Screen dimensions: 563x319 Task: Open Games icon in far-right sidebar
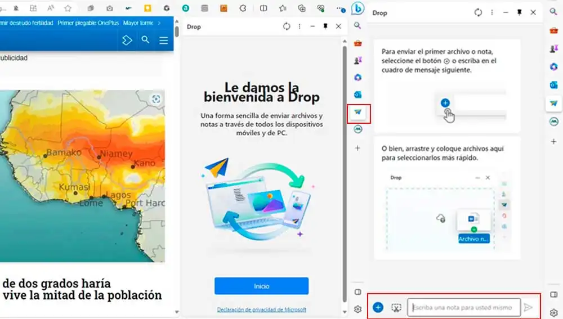tap(553, 48)
